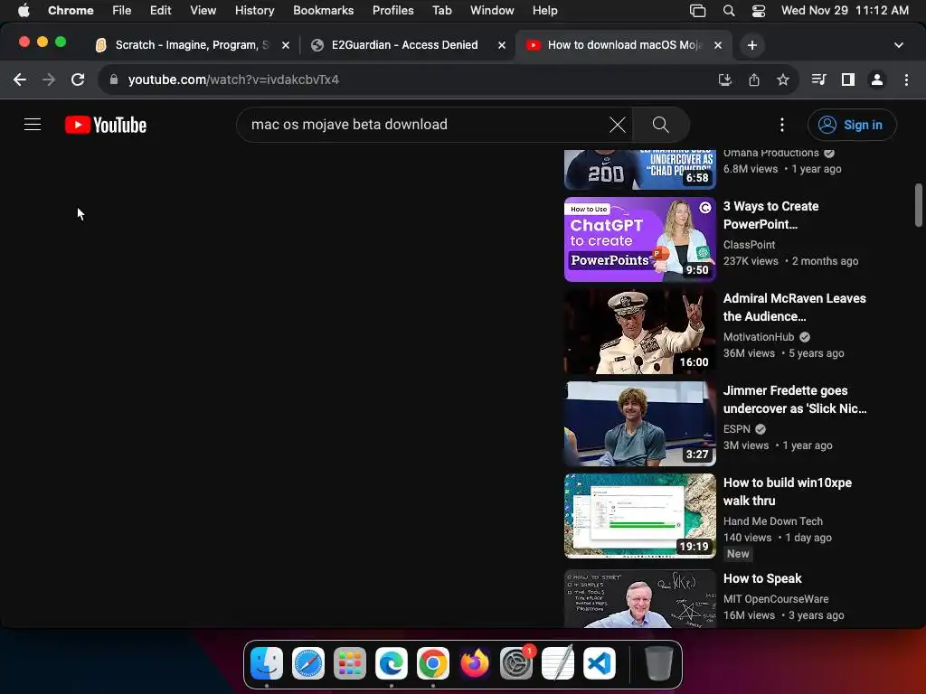Open Chrome media controls icon
The image size is (926, 694).
click(x=818, y=80)
